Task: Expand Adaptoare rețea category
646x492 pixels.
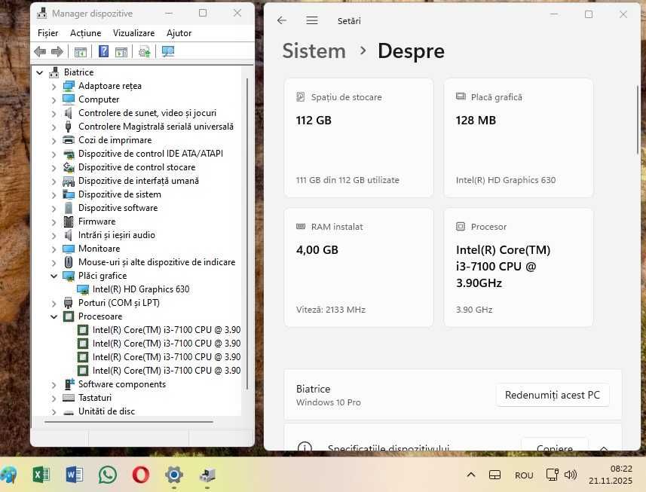Action: click(54, 87)
